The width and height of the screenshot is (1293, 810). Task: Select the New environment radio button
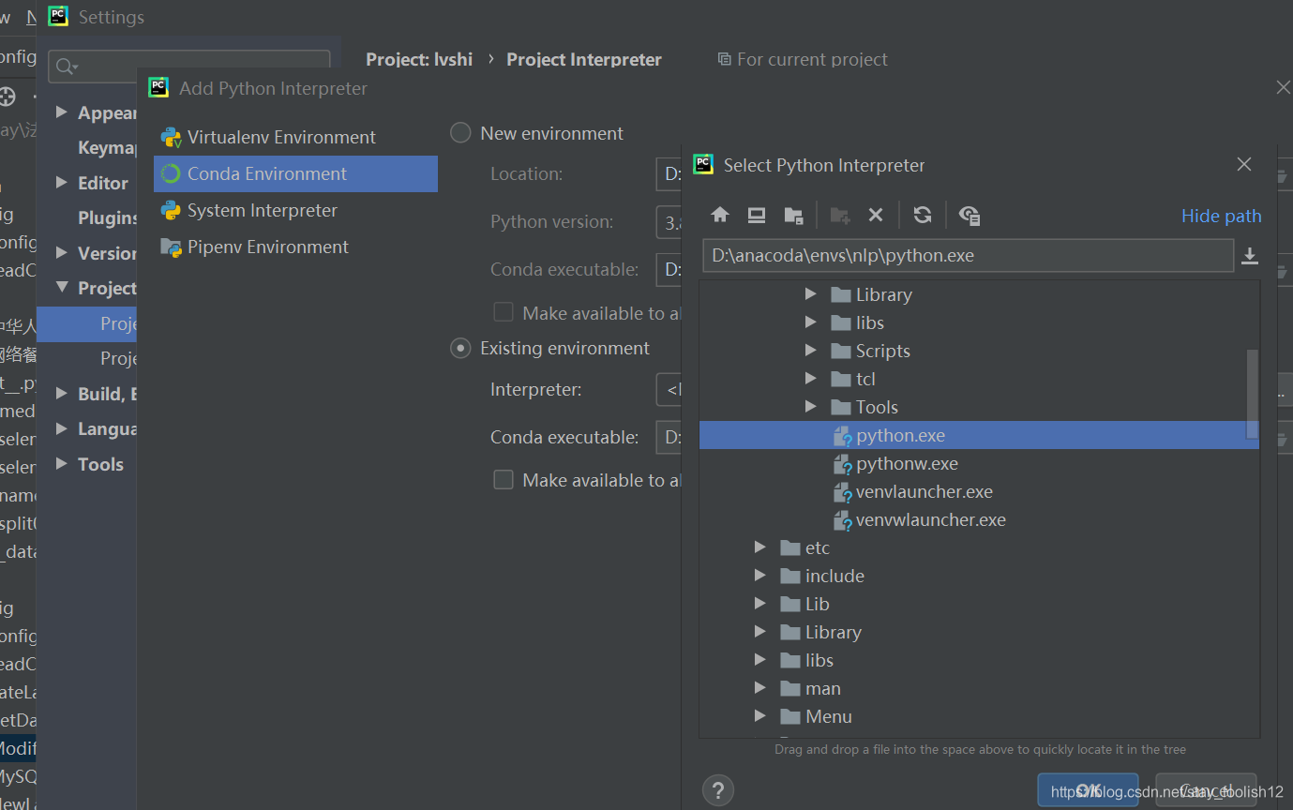(x=460, y=133)
